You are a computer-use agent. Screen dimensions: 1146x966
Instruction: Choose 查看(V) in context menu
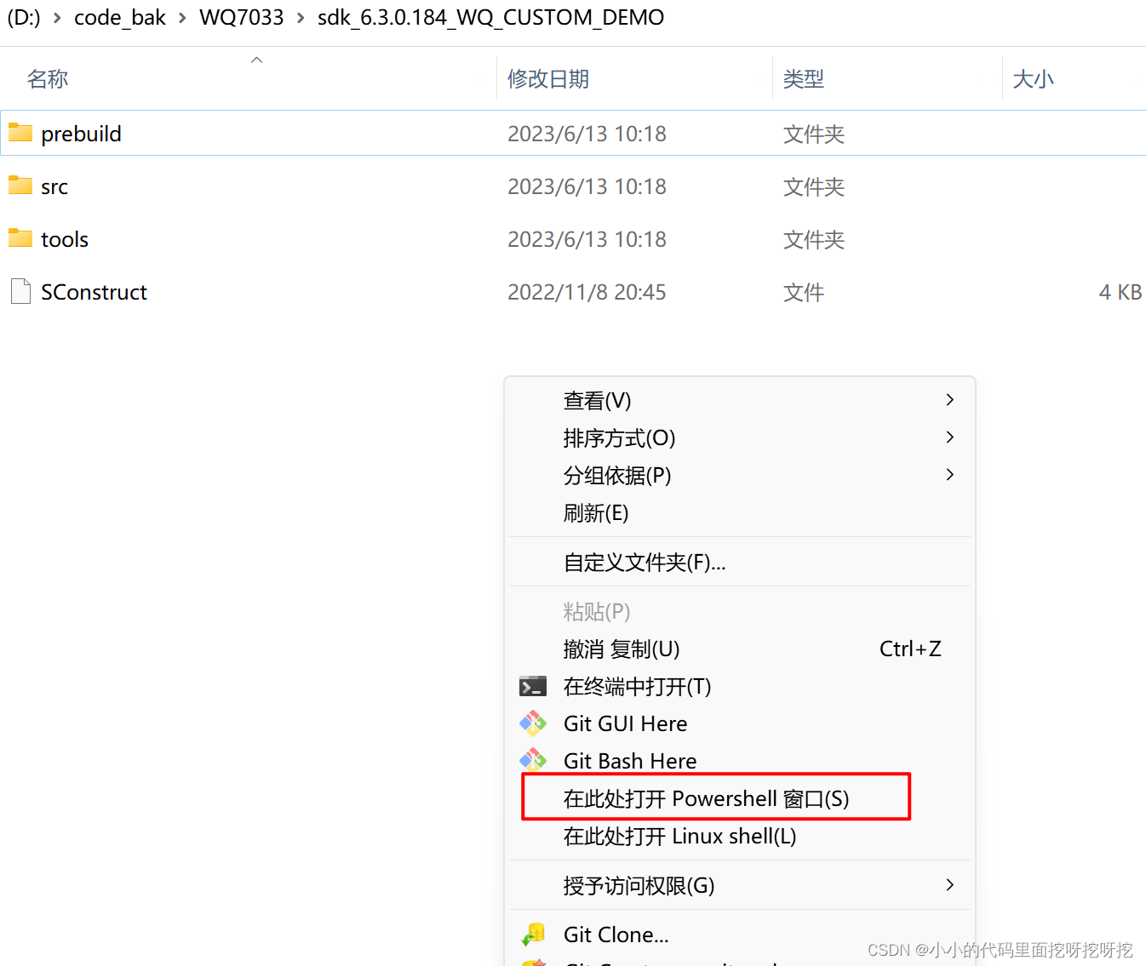[x=739, y=400]
